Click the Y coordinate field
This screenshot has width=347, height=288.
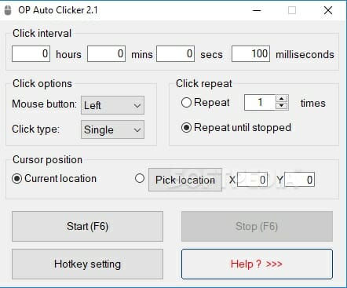(299, 180)
